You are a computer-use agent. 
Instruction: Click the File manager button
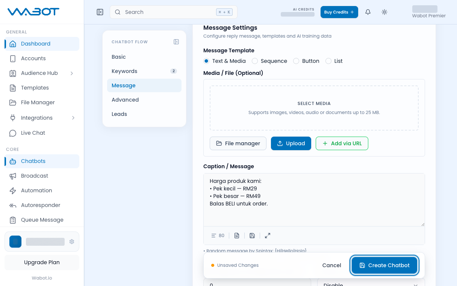(238, 143)
